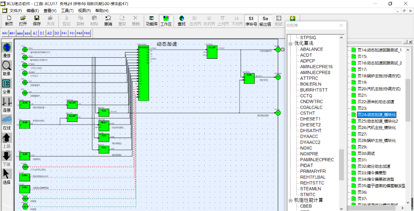The image size is (414, 211).
Task: Open the 功能库 function library icon
Action: click(152, 20)
